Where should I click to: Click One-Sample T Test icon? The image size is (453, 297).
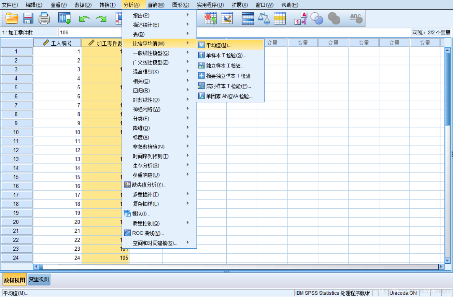point(201,55)
